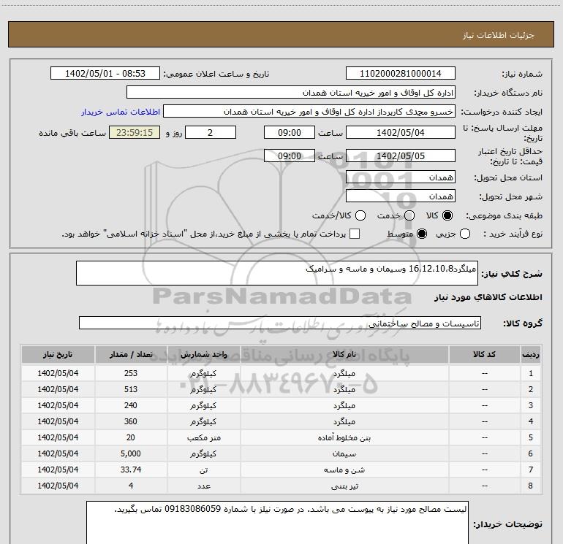Choose جزیی purchase process option

(x=464, y=234)
